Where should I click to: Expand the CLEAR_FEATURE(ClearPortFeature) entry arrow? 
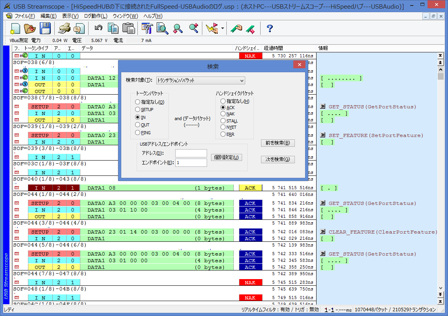point(323,232)
